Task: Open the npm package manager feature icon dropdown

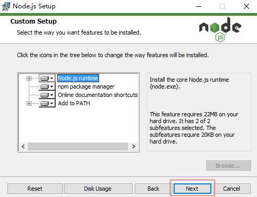Action: pos(47,86)
